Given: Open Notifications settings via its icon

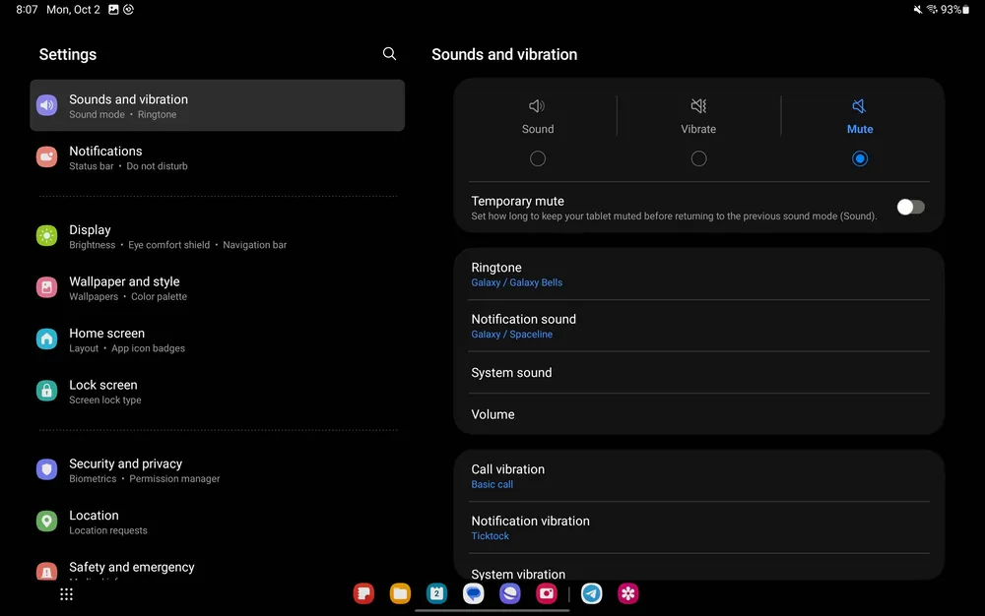Looking at the screenshot, I should pos(47,156).
